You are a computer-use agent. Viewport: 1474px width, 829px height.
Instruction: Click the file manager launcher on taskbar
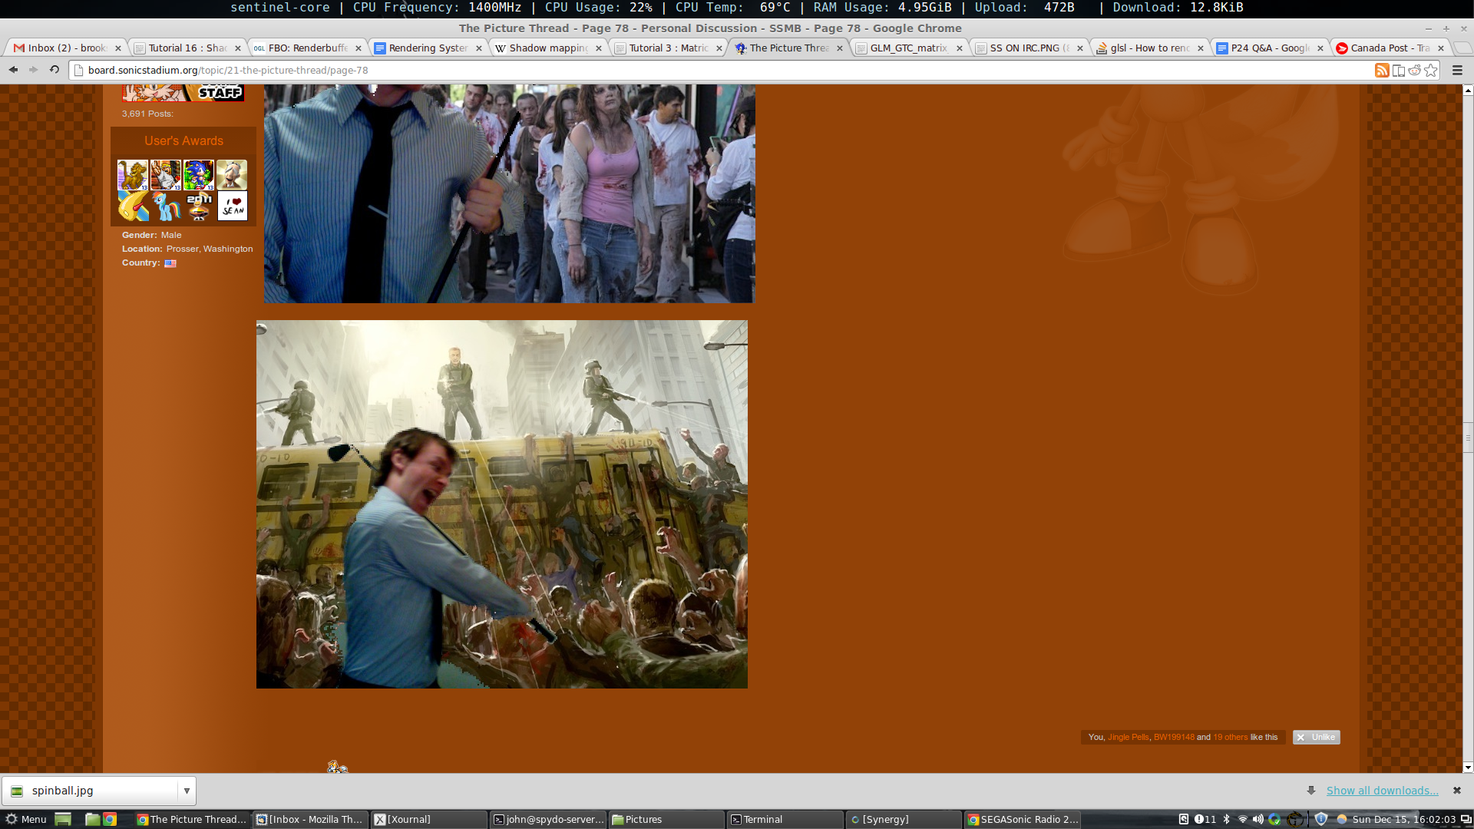point(92,819)
